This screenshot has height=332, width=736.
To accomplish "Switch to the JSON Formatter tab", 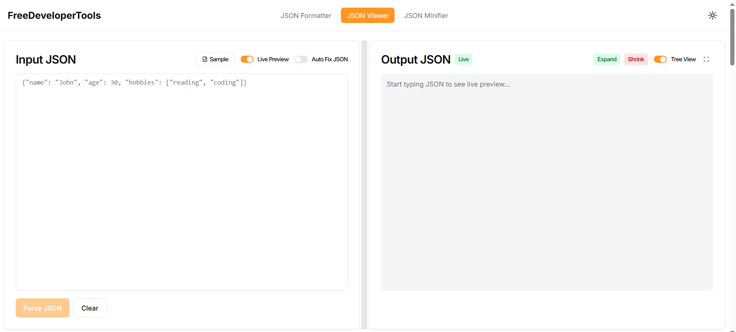I will click(x=306, y=16).
